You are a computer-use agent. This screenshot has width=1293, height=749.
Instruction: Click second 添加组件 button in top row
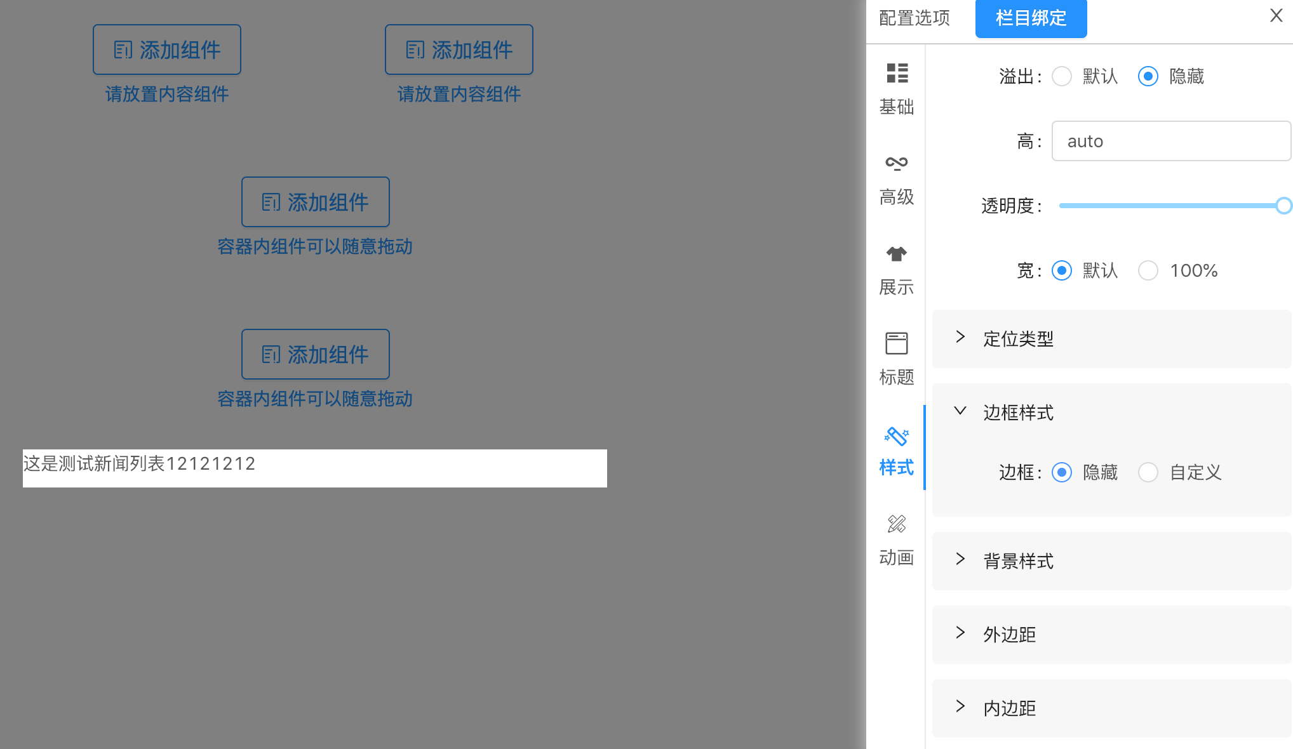[459, 50]
